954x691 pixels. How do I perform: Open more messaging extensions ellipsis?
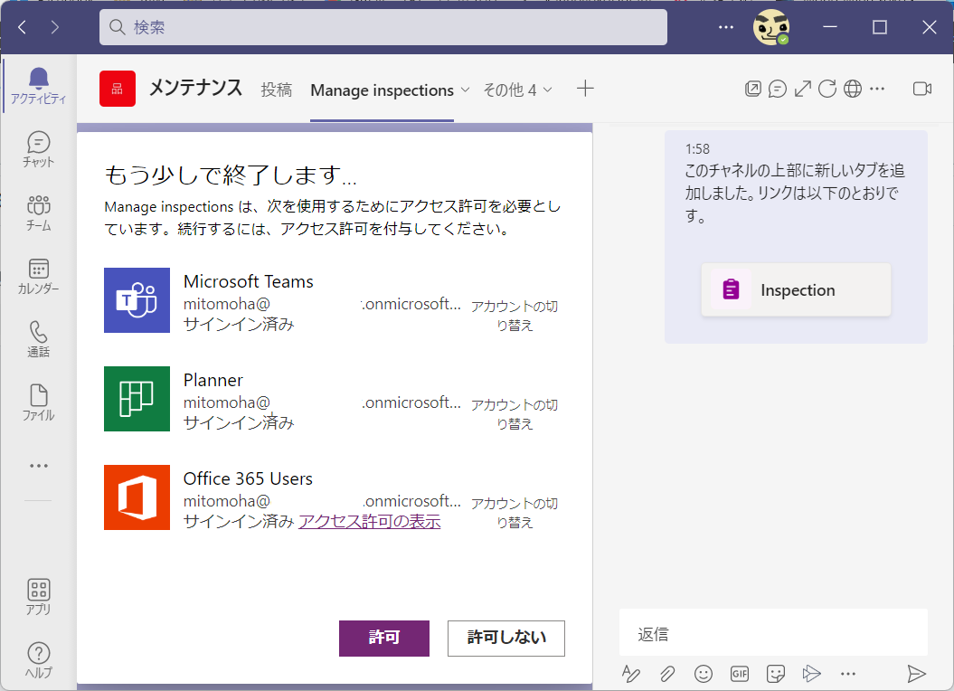pos(848,673)
